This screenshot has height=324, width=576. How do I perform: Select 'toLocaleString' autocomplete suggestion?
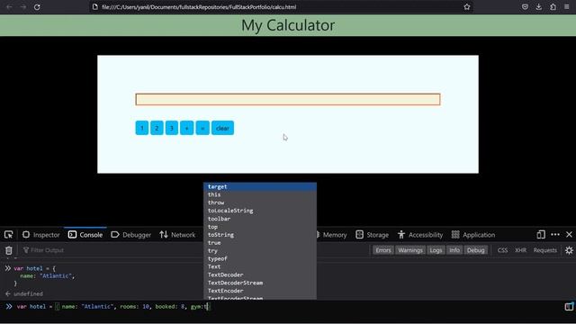pyautogui.click(x=260, y=211)
